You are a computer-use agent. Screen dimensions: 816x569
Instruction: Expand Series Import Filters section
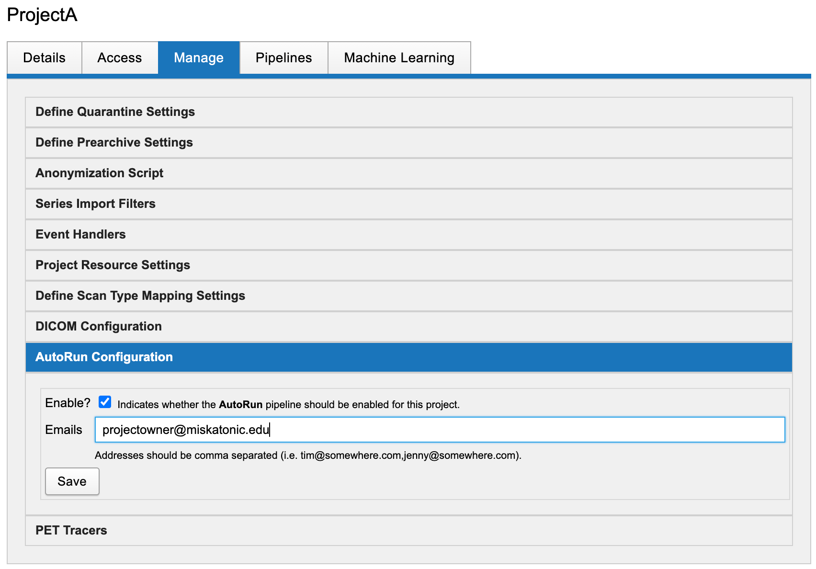click(95, 204)
